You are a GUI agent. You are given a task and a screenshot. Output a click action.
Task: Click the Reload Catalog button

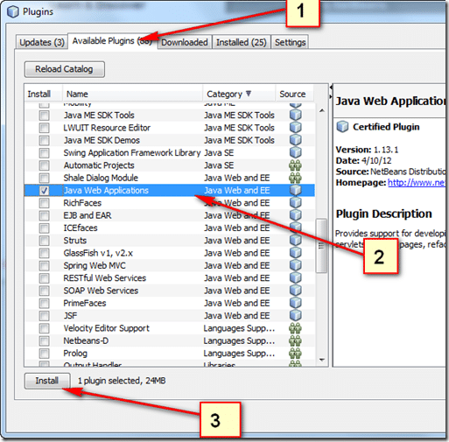64,69
